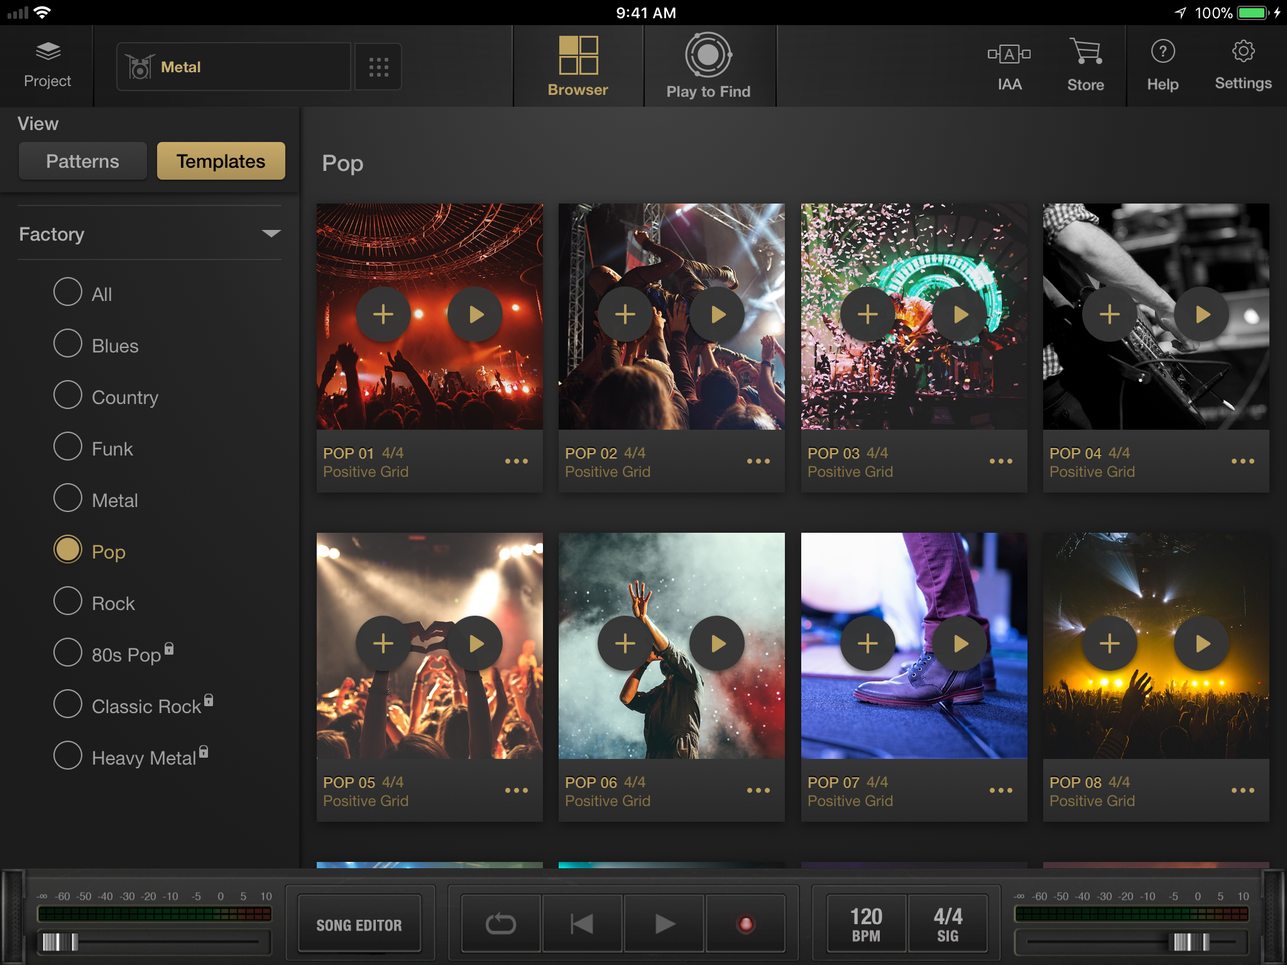Preview play the POP 01 template
Screen dimensions: 1287x965
coord(475,314)
